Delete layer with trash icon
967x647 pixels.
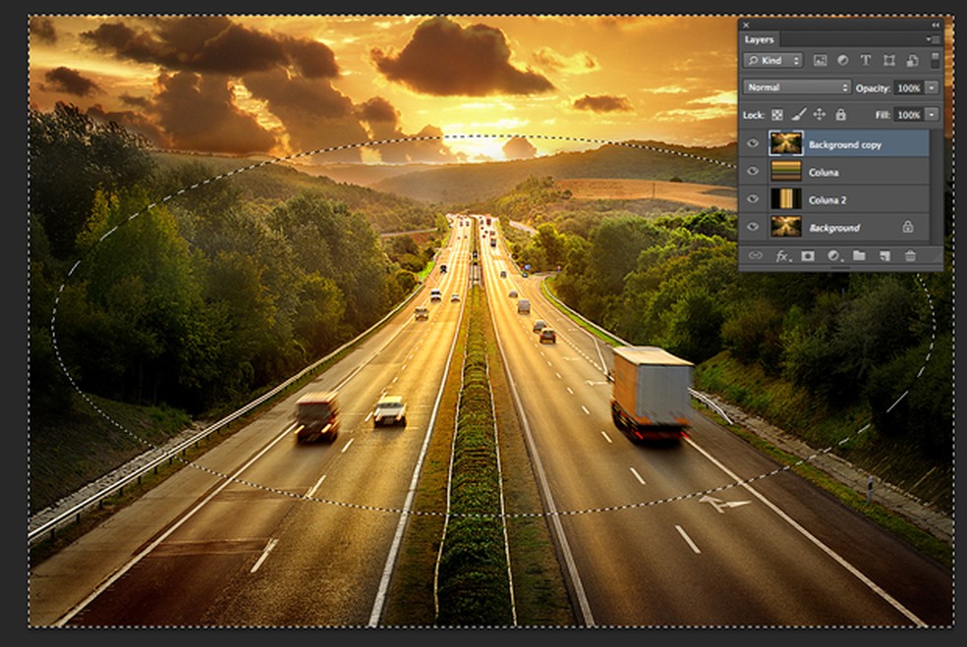[910, 255]
